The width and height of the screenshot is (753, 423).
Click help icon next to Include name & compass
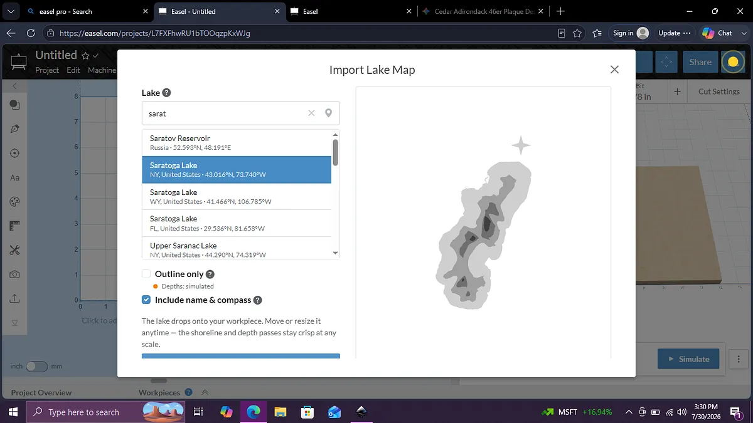[257, 300]
